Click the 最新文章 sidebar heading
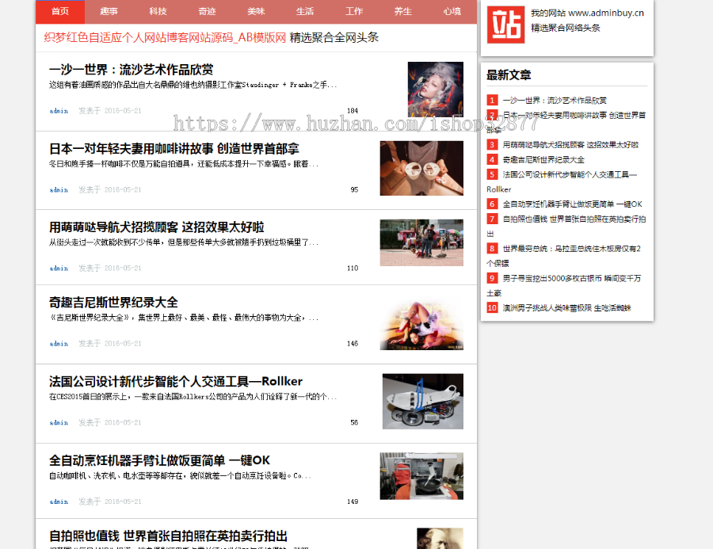 [x=509, y=75]
